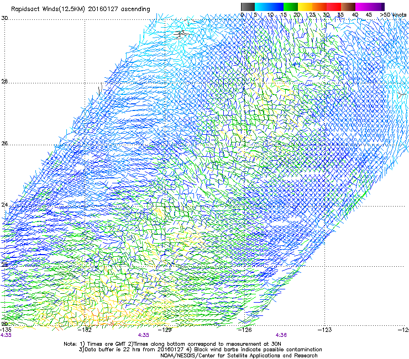This screenshot has height=359, width=409.
Task: Click the brown 35-40 knots legend segment
Action: coord(348,7)
